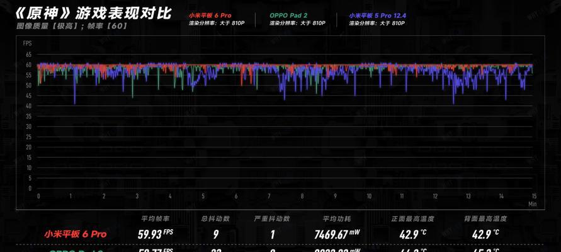
Task: Click the column header 正面最高温度
Action: click(x=413, y=219)
